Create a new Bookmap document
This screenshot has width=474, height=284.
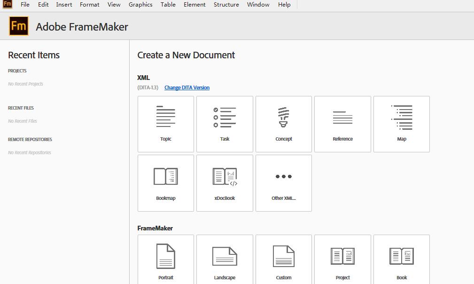(x=166, y=183)
